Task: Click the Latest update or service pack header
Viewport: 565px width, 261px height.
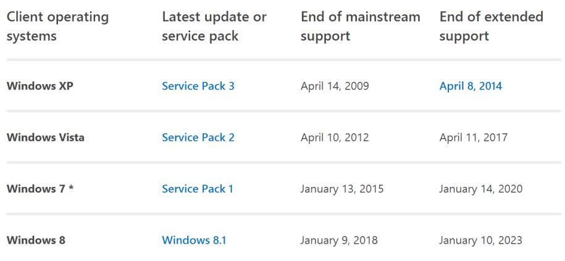Action: click(x=214, y=27)
